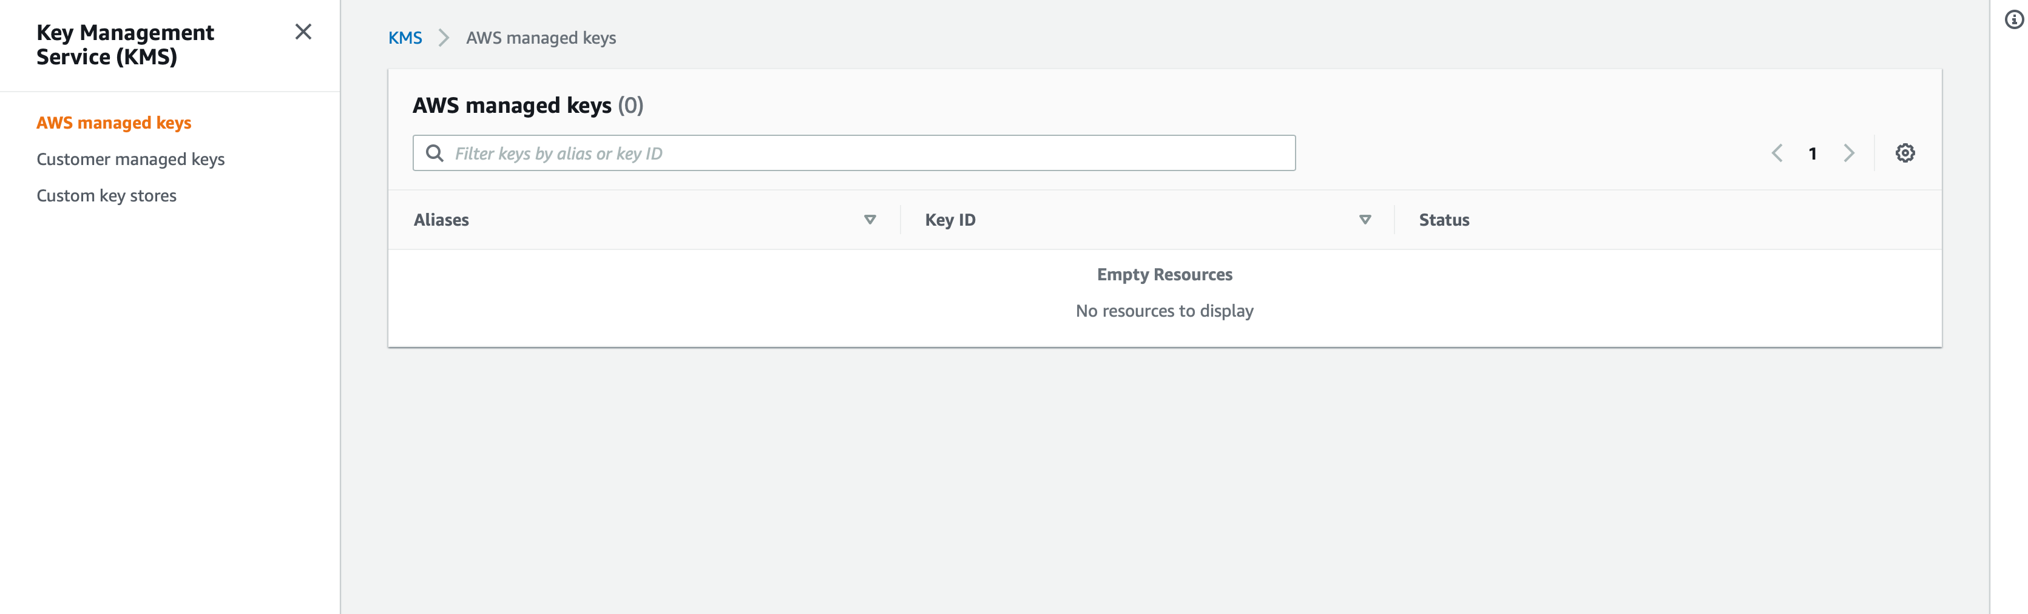Click the Status column header
The image size is (2028, 614).
pos(1443,220)
